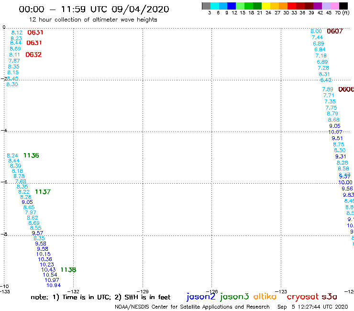This screenshot has width=354, height=311.
Task: Click the wave height '8.12'
Action: pos(17,33)
